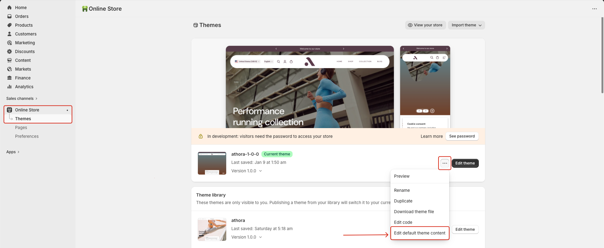
Task: Click the athora library theme thumbnail
Action: 212,229
